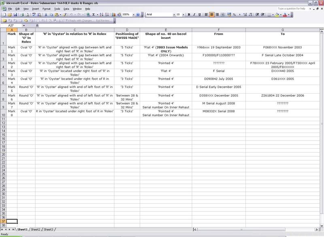Expand the Paste options dropdown arrow
This screenshot has height=237, width=324.
60,15
